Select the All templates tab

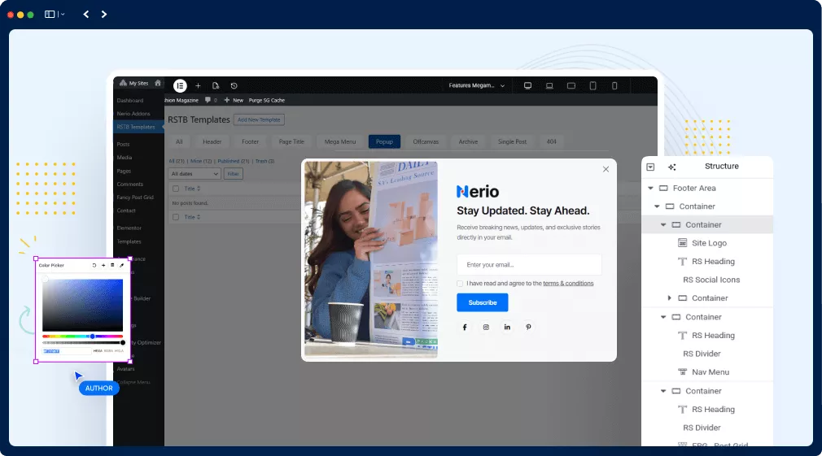tap(179, 142)
